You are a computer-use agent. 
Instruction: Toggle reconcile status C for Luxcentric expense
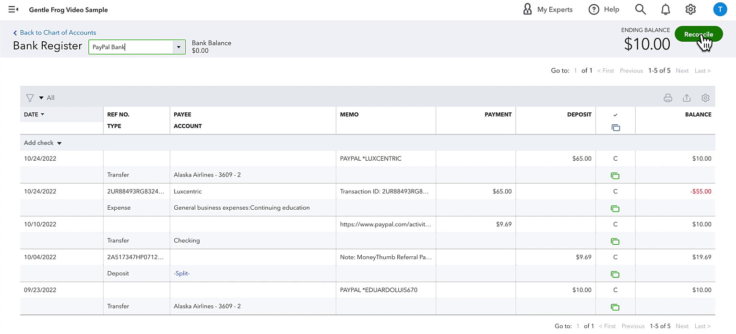(x=616, y=191)
